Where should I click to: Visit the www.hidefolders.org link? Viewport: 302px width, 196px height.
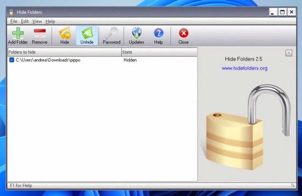click(x=245, y=68)
